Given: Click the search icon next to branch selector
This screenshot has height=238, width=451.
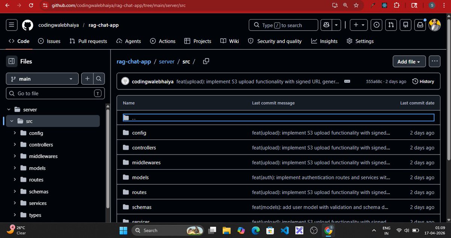Looking at the screenshot, I should 99,79.
